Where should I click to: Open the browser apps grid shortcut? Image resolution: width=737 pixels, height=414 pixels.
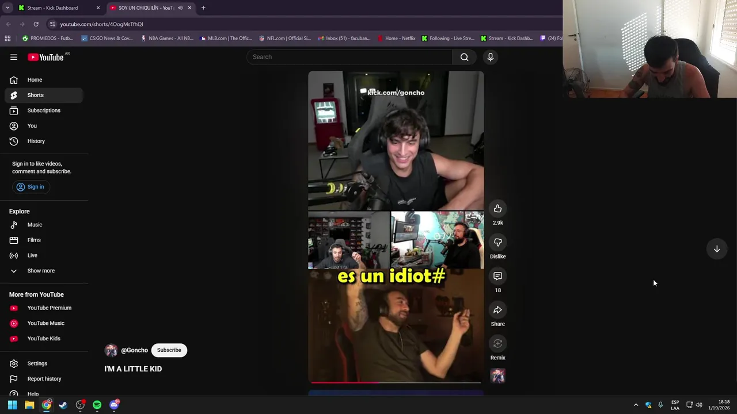7,39
